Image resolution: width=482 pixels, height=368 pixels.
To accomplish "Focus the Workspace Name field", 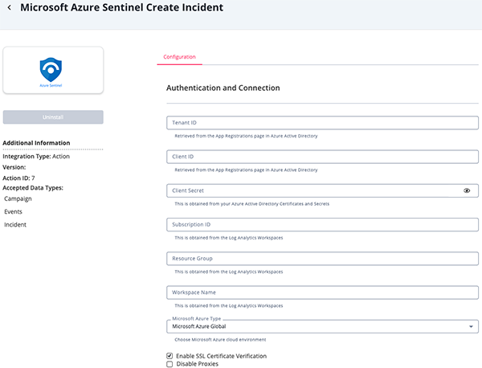I will coord(322,292).
